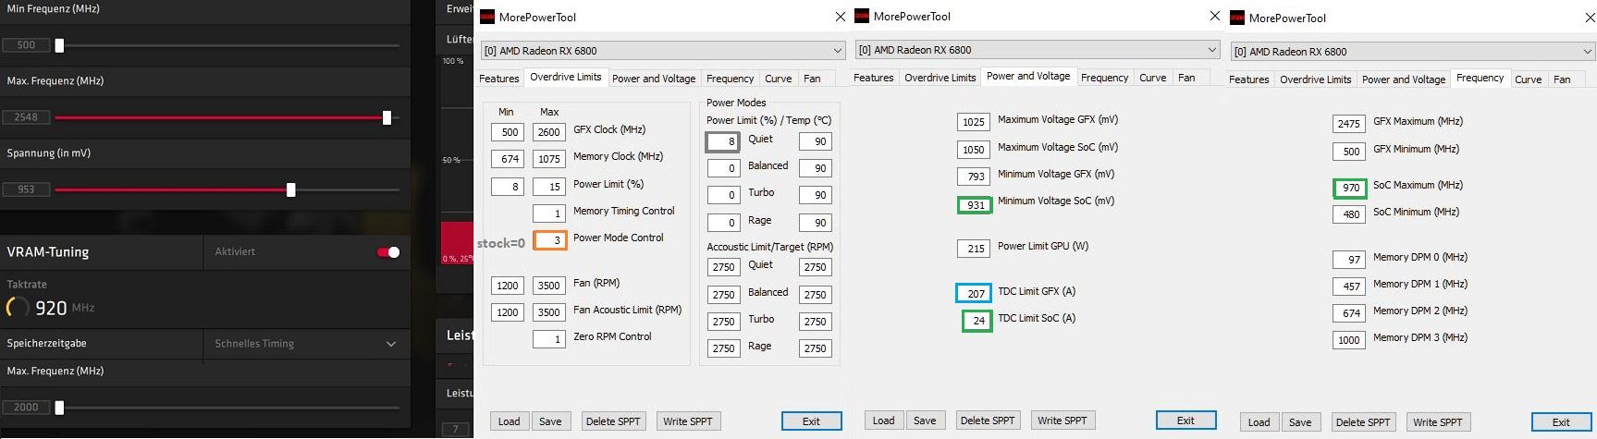Viewport: 1597px width, 439px height.
Task: Click Memory DPM 1 field showing 457
Action: pos(1349,287)
